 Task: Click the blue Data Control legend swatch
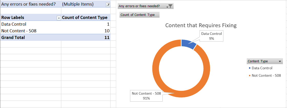click(x=250, y=68)
